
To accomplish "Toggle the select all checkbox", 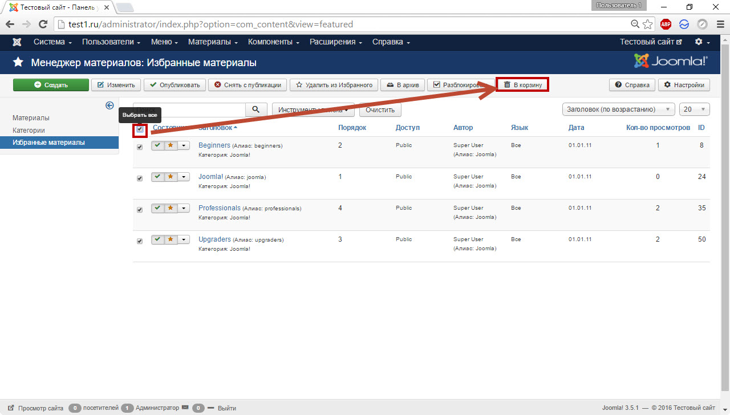I will pyautogui.click(x=140, y=129).
